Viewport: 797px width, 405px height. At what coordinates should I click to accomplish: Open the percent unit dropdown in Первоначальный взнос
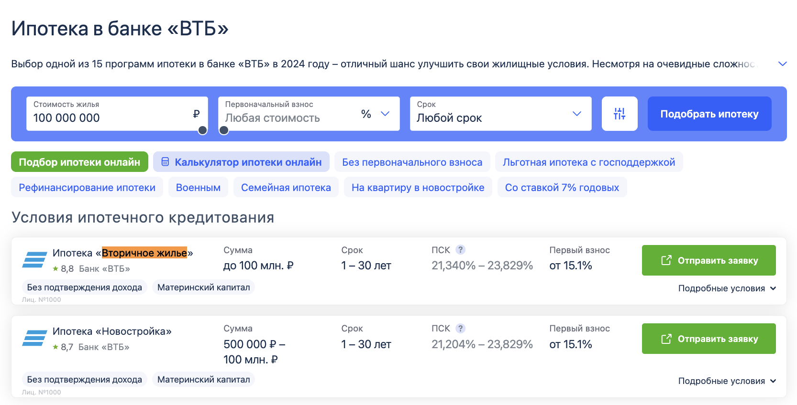pyautogui.click(x=376, y=114)
